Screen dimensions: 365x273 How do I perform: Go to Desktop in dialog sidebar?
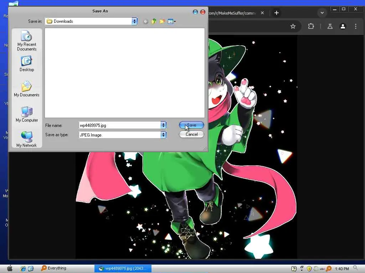26,64
